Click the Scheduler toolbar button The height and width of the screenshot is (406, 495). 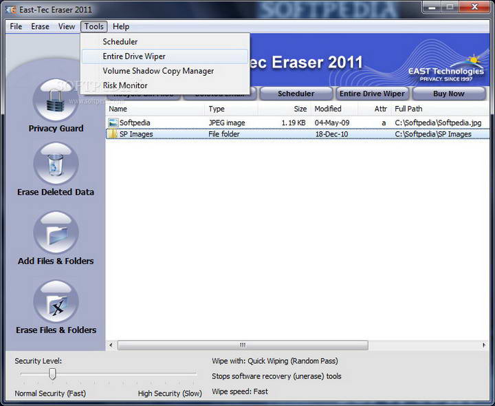(296, 94)
